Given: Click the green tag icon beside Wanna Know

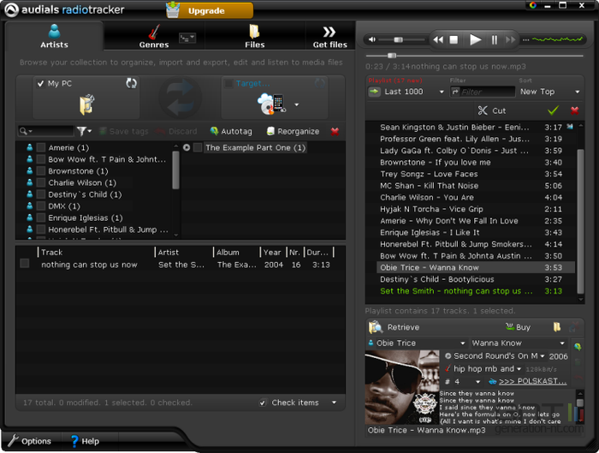Looking at the screenshot, I should (578, 347).
